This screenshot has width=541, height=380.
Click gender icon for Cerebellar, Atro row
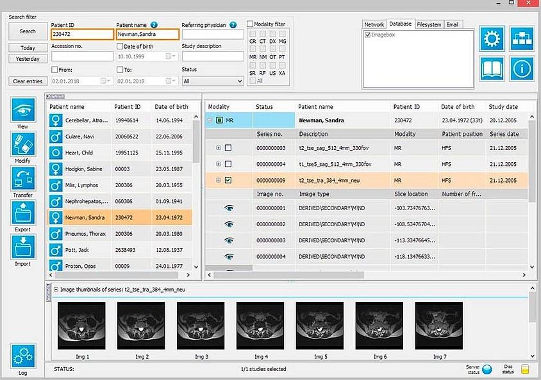pyautogui.click(x=56, y=120)
